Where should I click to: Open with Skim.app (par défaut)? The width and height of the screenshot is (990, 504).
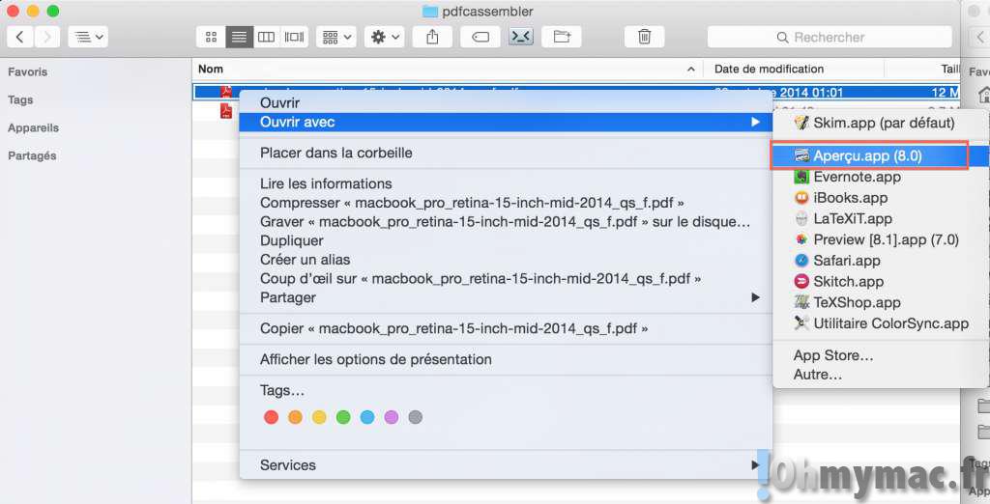[x=880, y=123]
